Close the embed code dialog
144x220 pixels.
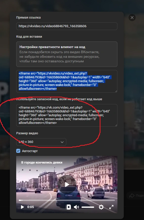tap(132, 18)
